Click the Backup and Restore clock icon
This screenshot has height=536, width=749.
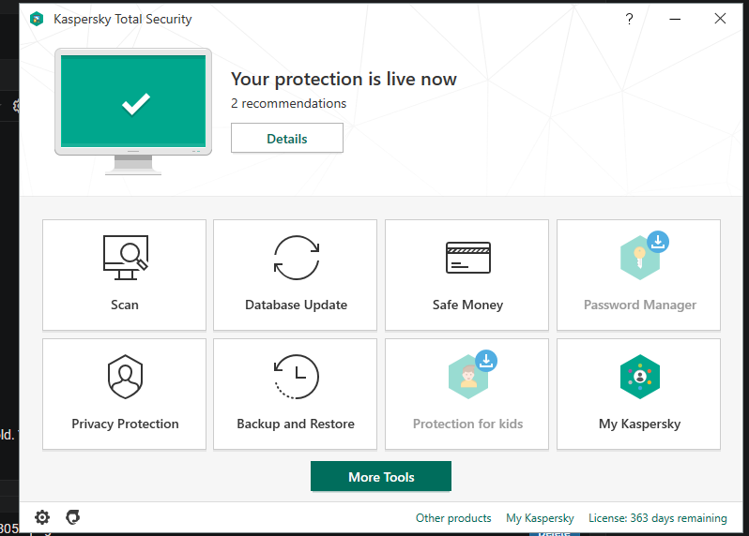tap(296, 376)
